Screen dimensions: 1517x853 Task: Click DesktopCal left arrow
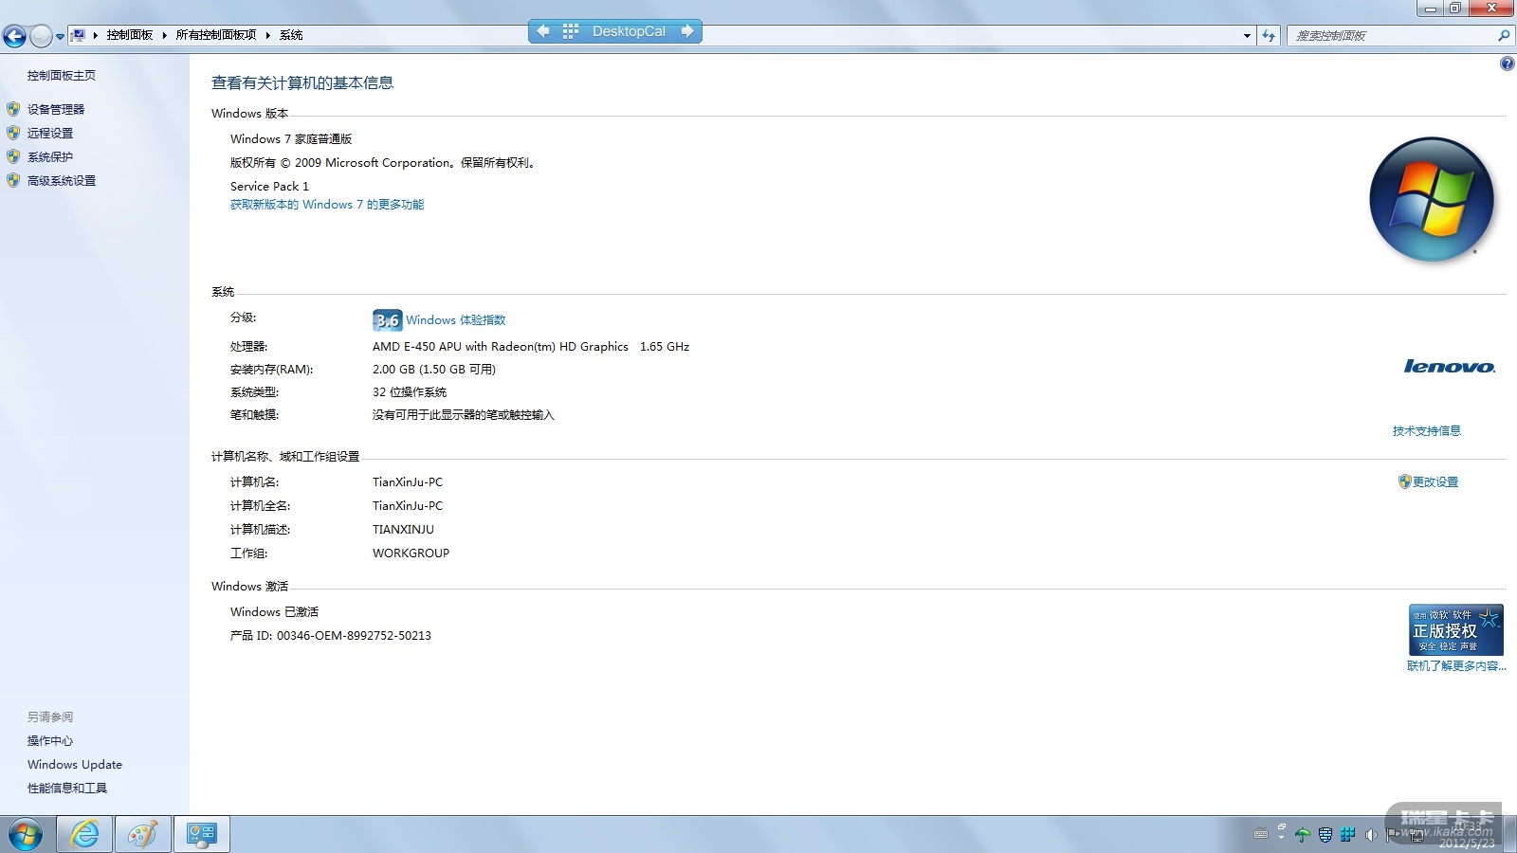[543, 31]
